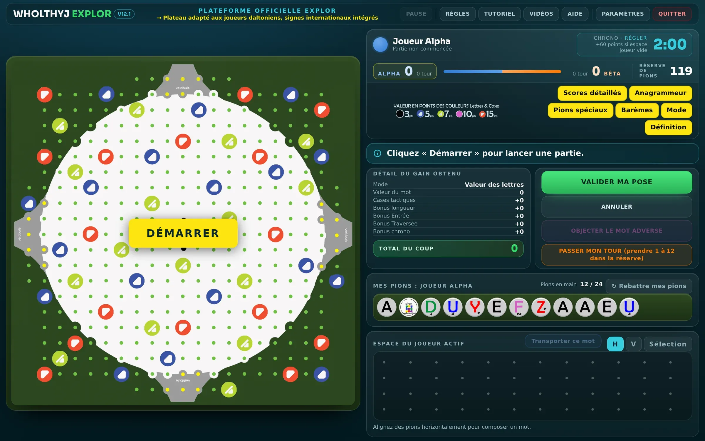Click the pink 10-point color legend dot

click(459, 114)
